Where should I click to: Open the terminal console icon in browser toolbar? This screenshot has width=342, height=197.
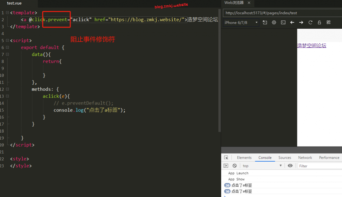tap(283, 22)
